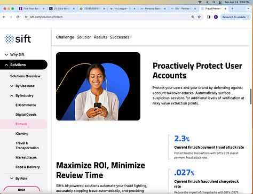Viewport: 253px width, 194px height.
Task: Open the Marketplaces industry page
Action: (x=26, y=158)
